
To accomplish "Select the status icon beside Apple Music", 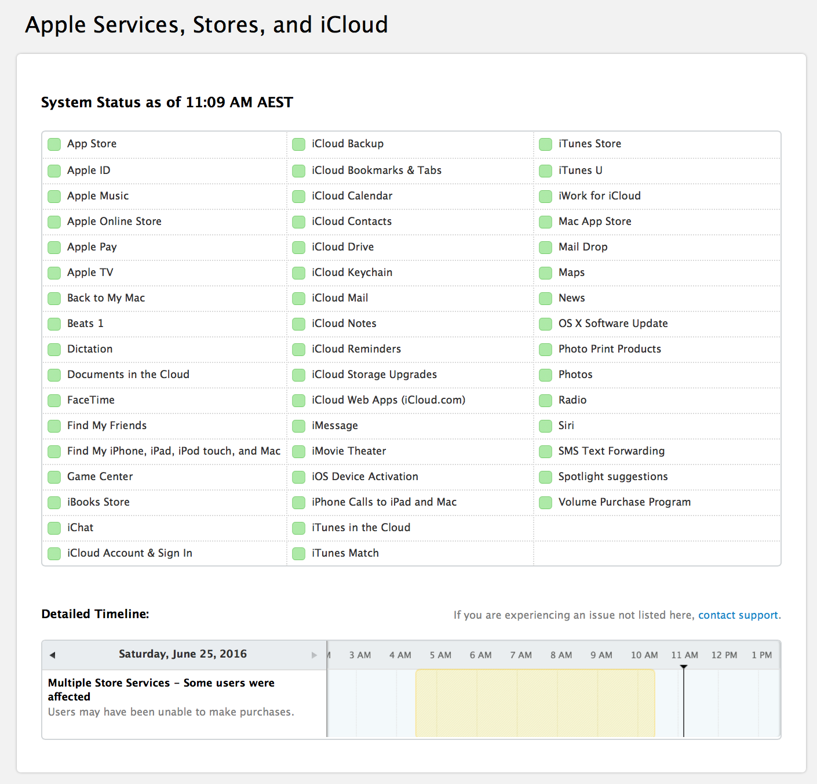I will (x=54, y=197).
